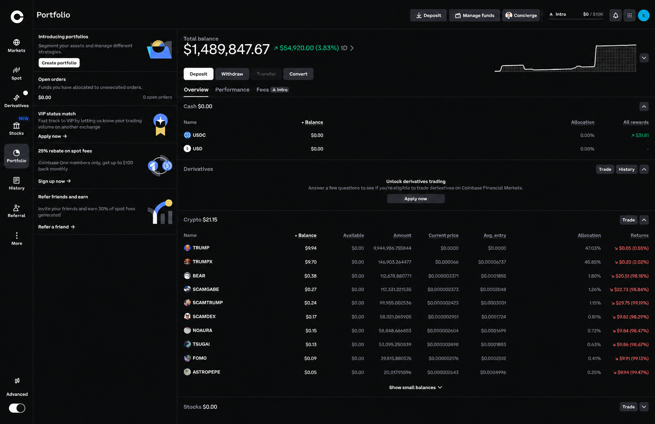This screenshot has height=424, width=655.
Task: Click the total balance chart
Action: click(566, 58)
